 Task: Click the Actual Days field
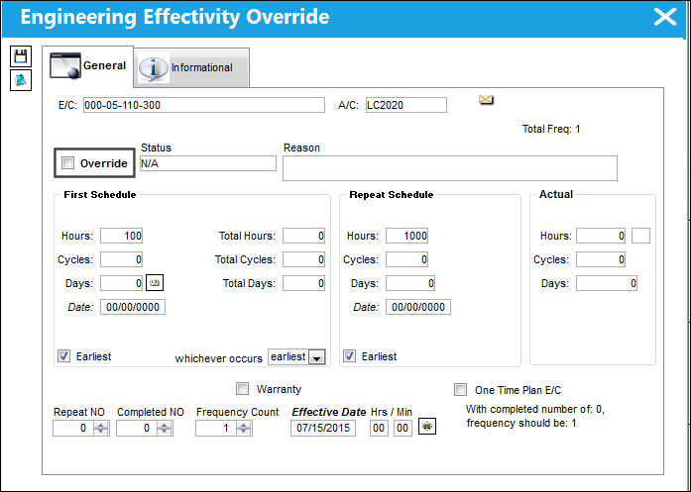point(607,283)
